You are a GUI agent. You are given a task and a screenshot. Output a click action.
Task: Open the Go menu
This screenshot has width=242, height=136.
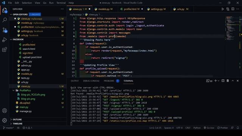point(45,3)
